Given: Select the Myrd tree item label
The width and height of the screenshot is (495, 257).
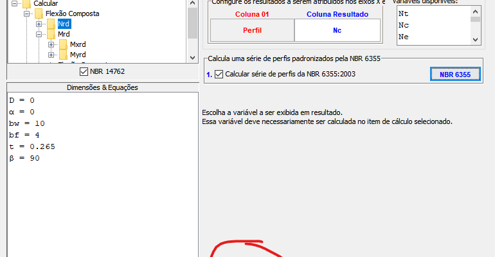Looking at the screenshot, I should [78, 55].
